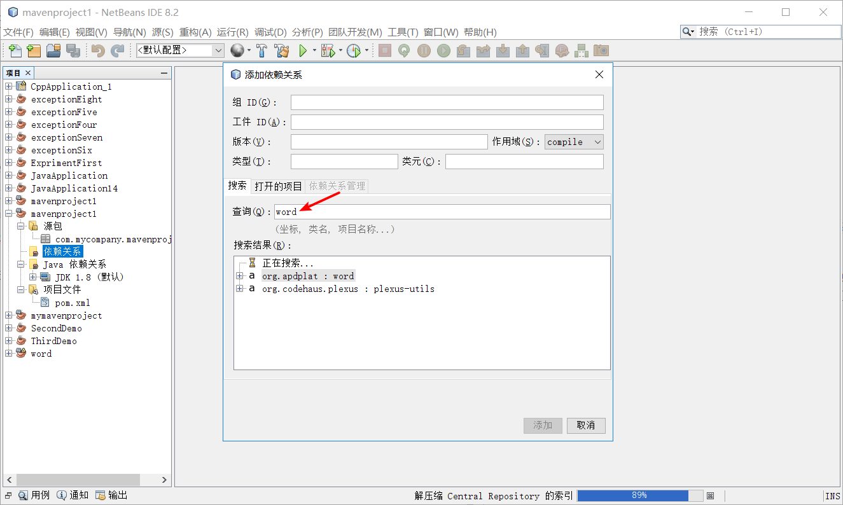Click the New File toolbar icon
Image resolution: width=843 pixels, height=505 pixels.
pyautogui.click(x=15, y=51)
